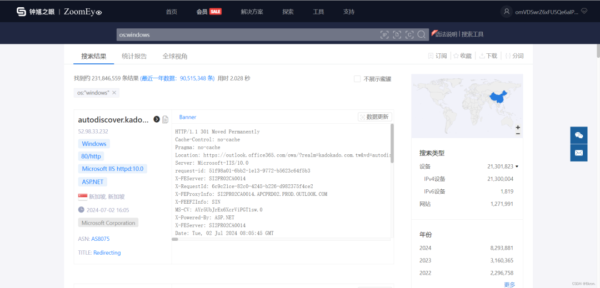
Task: Click the document icon next to autodiscover.kado
Action: (x=166, y=119)
